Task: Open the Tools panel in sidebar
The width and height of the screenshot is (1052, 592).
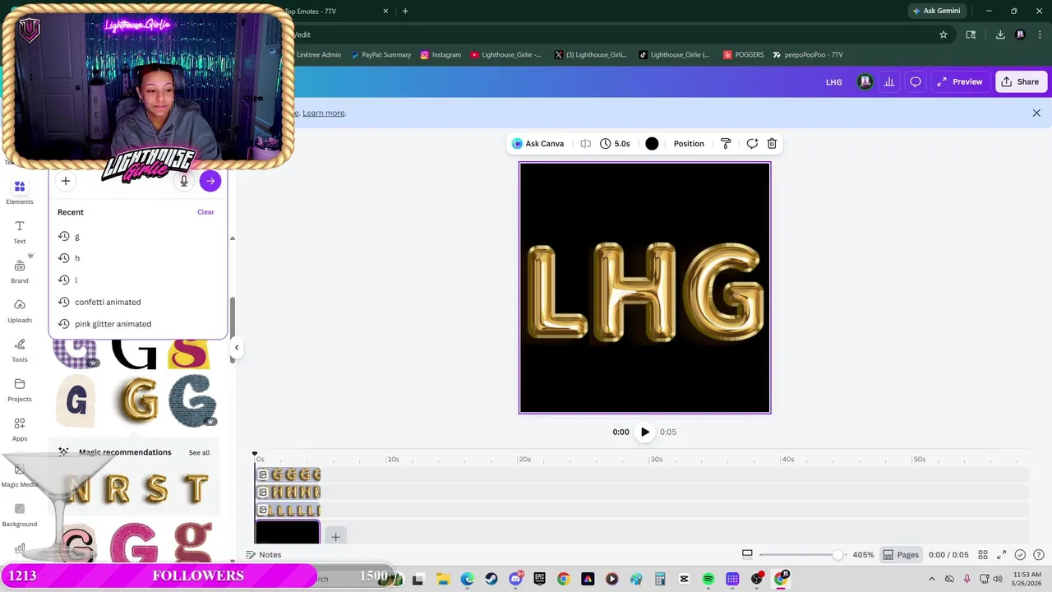Action: pyautogui.click(x=20, y=350)
